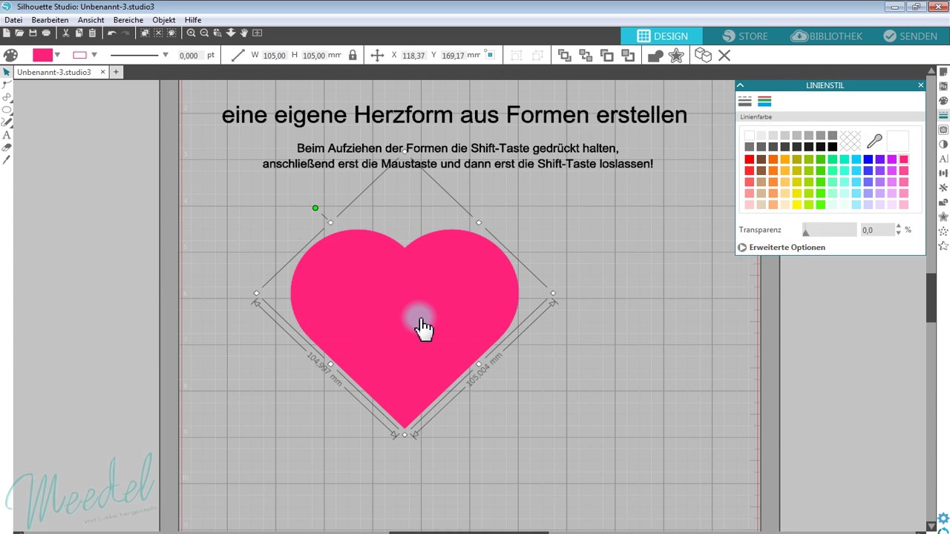Open the Bearbeiten menu
This screenshot has height=534, width=950.
[50, 20]
